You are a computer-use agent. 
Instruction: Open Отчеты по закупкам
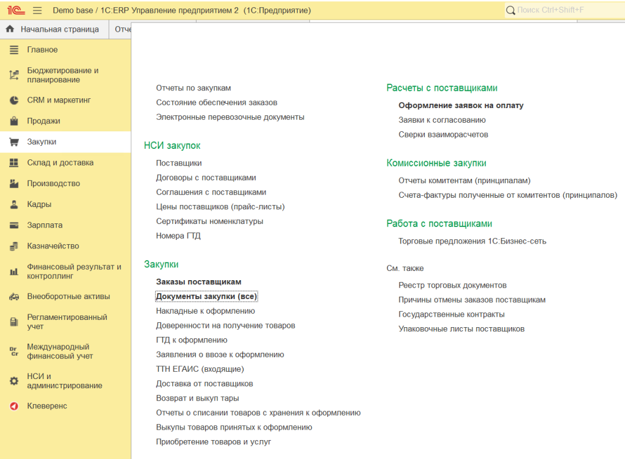[x=193, y=88]
